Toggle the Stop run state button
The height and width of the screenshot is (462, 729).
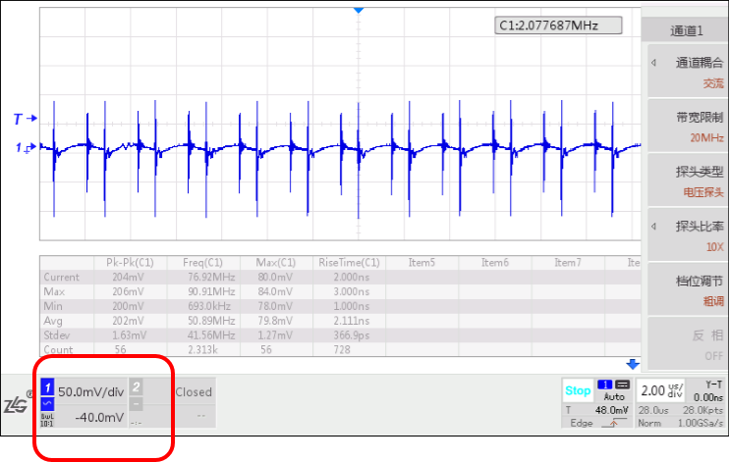click(x=578, y=390)
